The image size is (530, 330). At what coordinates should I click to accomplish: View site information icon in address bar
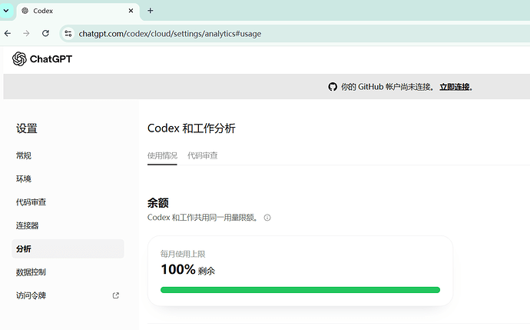tap(68, 34)
